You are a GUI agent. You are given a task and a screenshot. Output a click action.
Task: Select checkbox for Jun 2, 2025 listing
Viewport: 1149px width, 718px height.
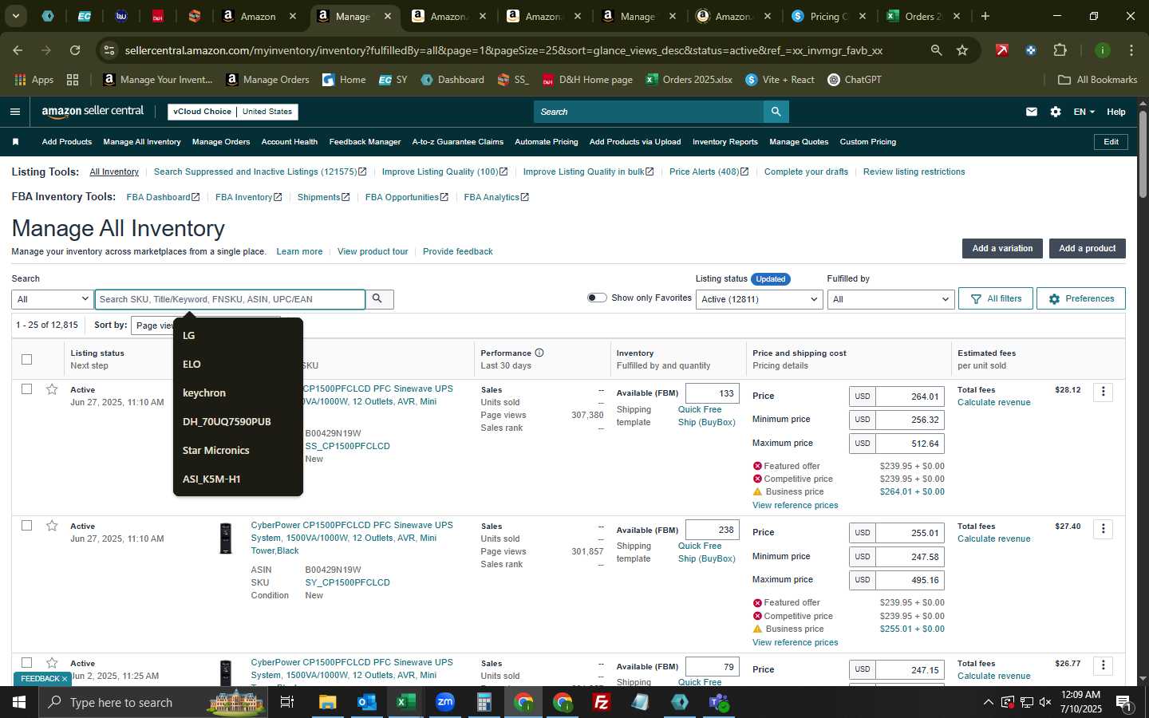[x=26, y=662]
